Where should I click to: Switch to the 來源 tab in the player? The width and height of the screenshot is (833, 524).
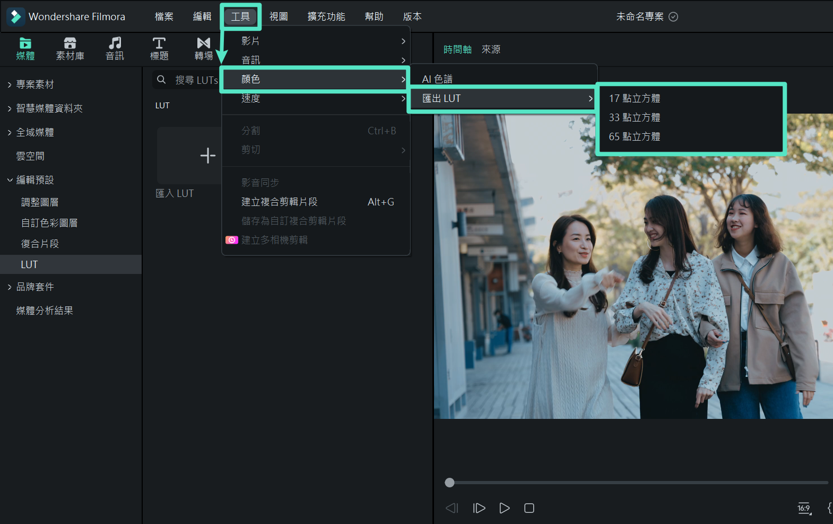coord(491,49)
